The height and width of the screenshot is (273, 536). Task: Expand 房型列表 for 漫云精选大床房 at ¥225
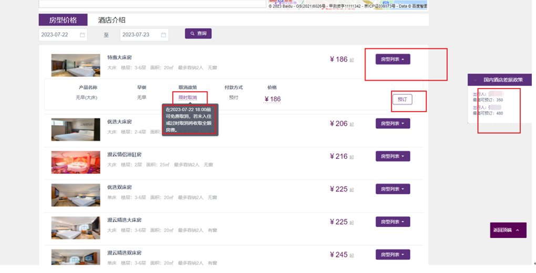[x=393, y=222]
